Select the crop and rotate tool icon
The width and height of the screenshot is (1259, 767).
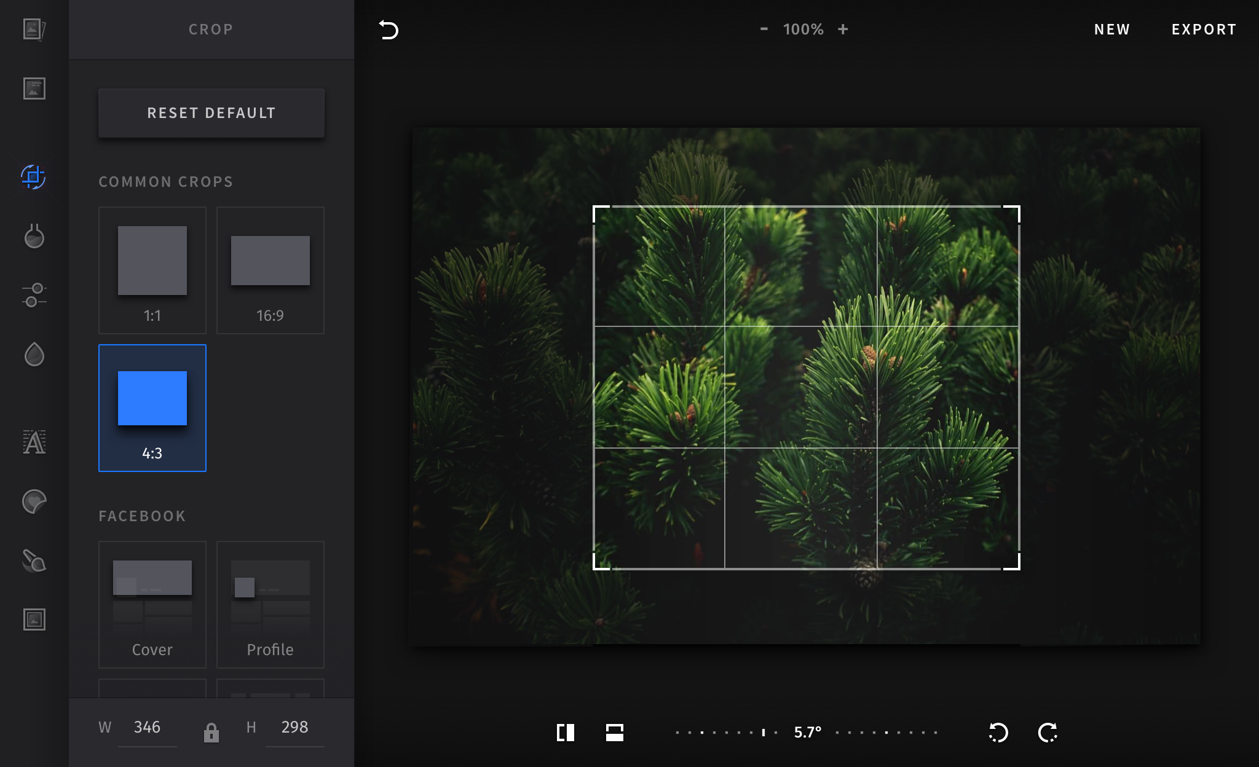33,177
